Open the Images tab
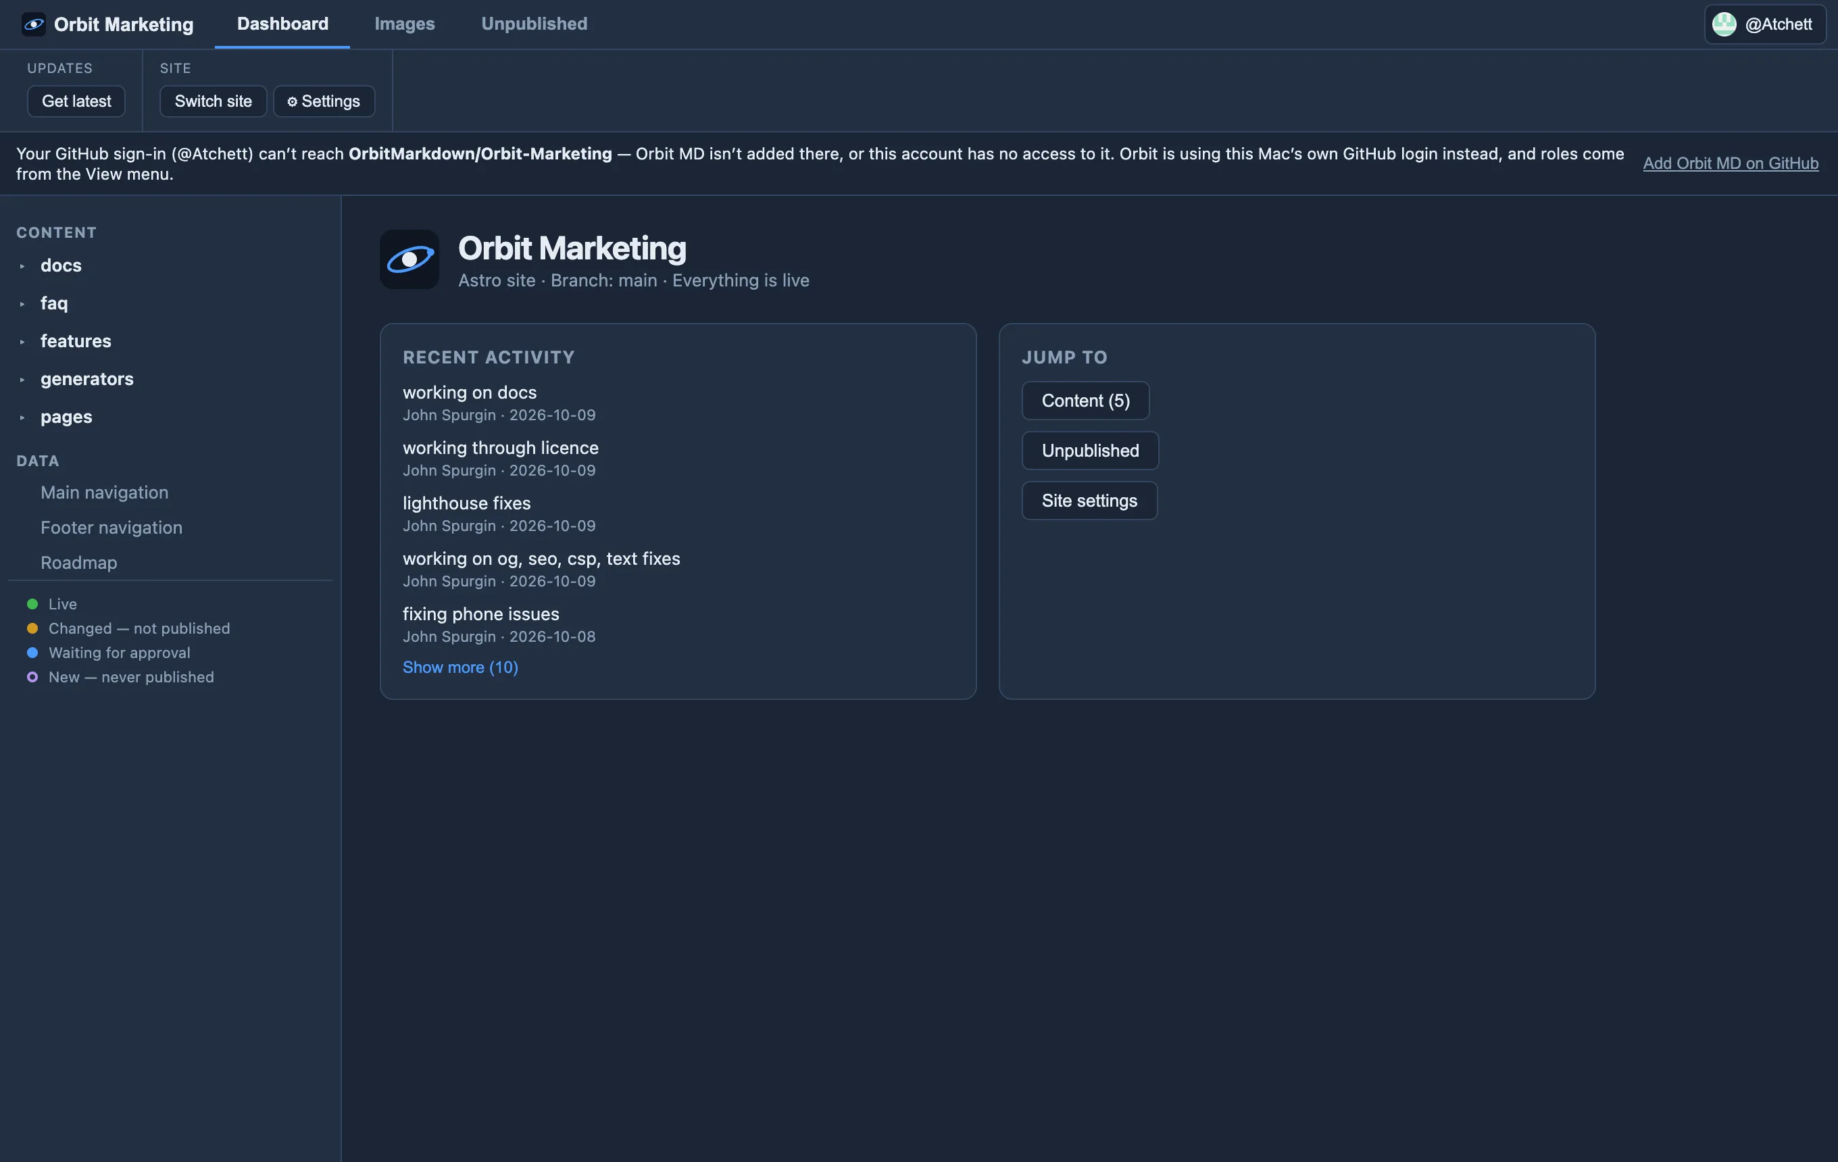The image size is (1838, 1162). pyautogui.click(x=405, y=24)
